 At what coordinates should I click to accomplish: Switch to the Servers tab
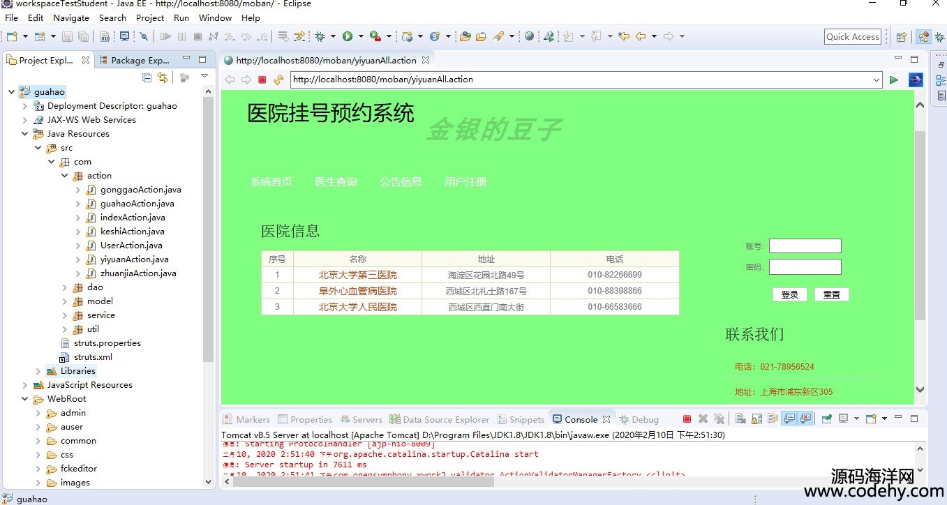361,419
